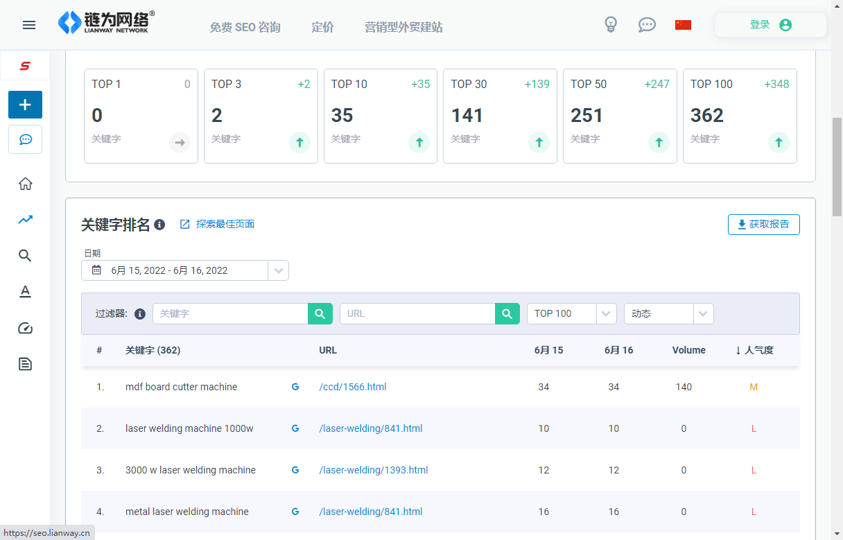
Task: Click the lightbulb ideas icon
Action: click(611, 25)
